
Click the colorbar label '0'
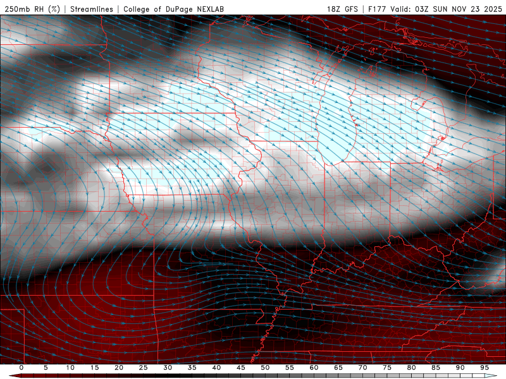click(22, 368)
